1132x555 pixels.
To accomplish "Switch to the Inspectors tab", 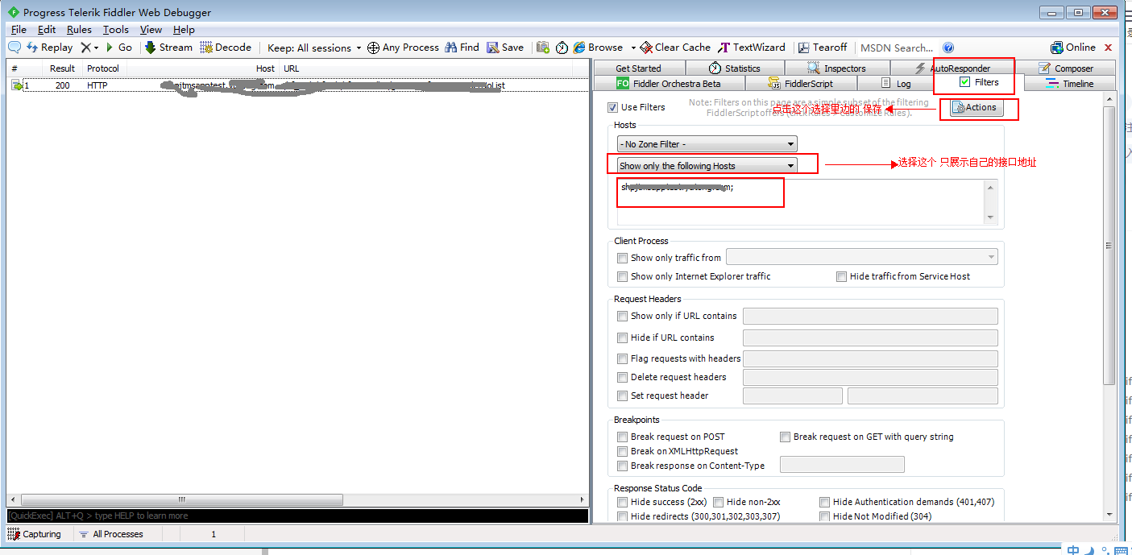I will pyautogui.click(x=836, y=68).
